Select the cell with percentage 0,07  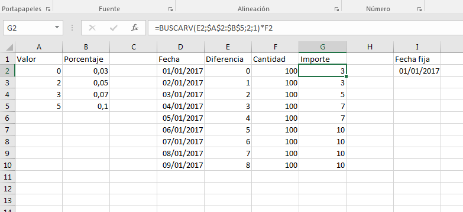click(86, 94)
